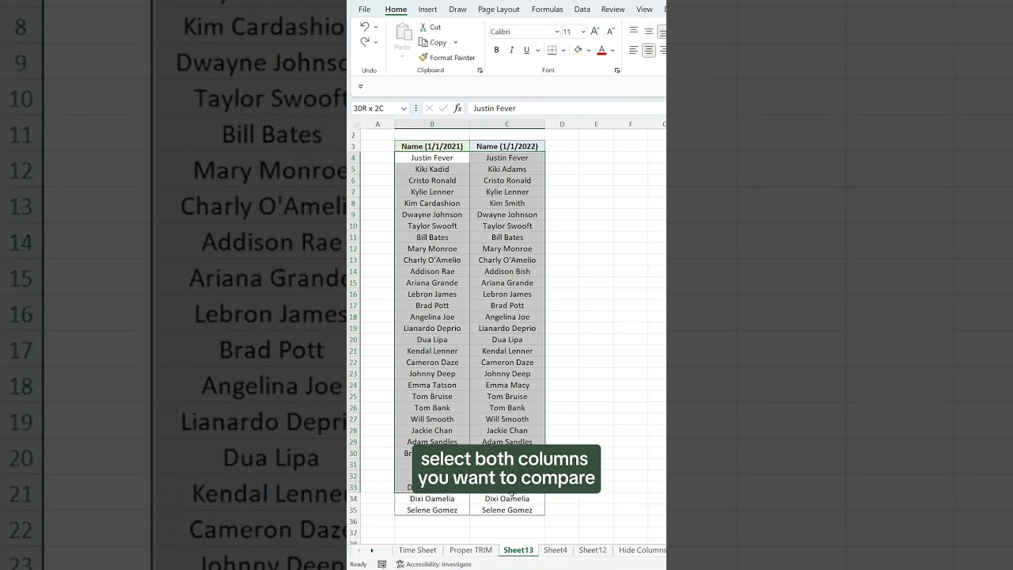Open Insert Function fx button
Screen dimensions: 1013x570
(x=457, y=108)
